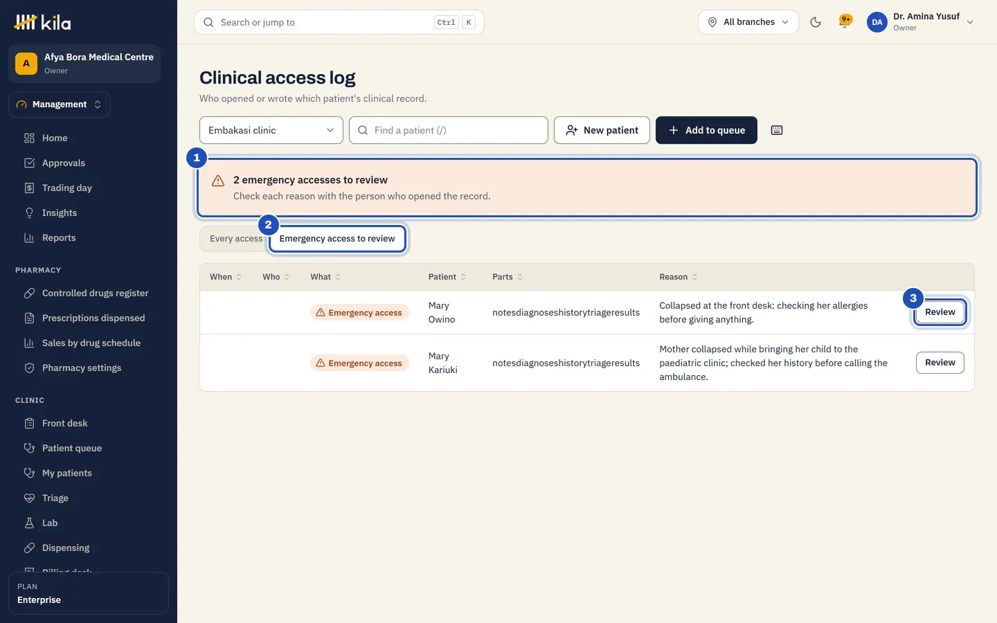The width and height of the screenshot is (997, 623).
Task: Expand the Management workspace switcher
Action: (x=60, y=105)
